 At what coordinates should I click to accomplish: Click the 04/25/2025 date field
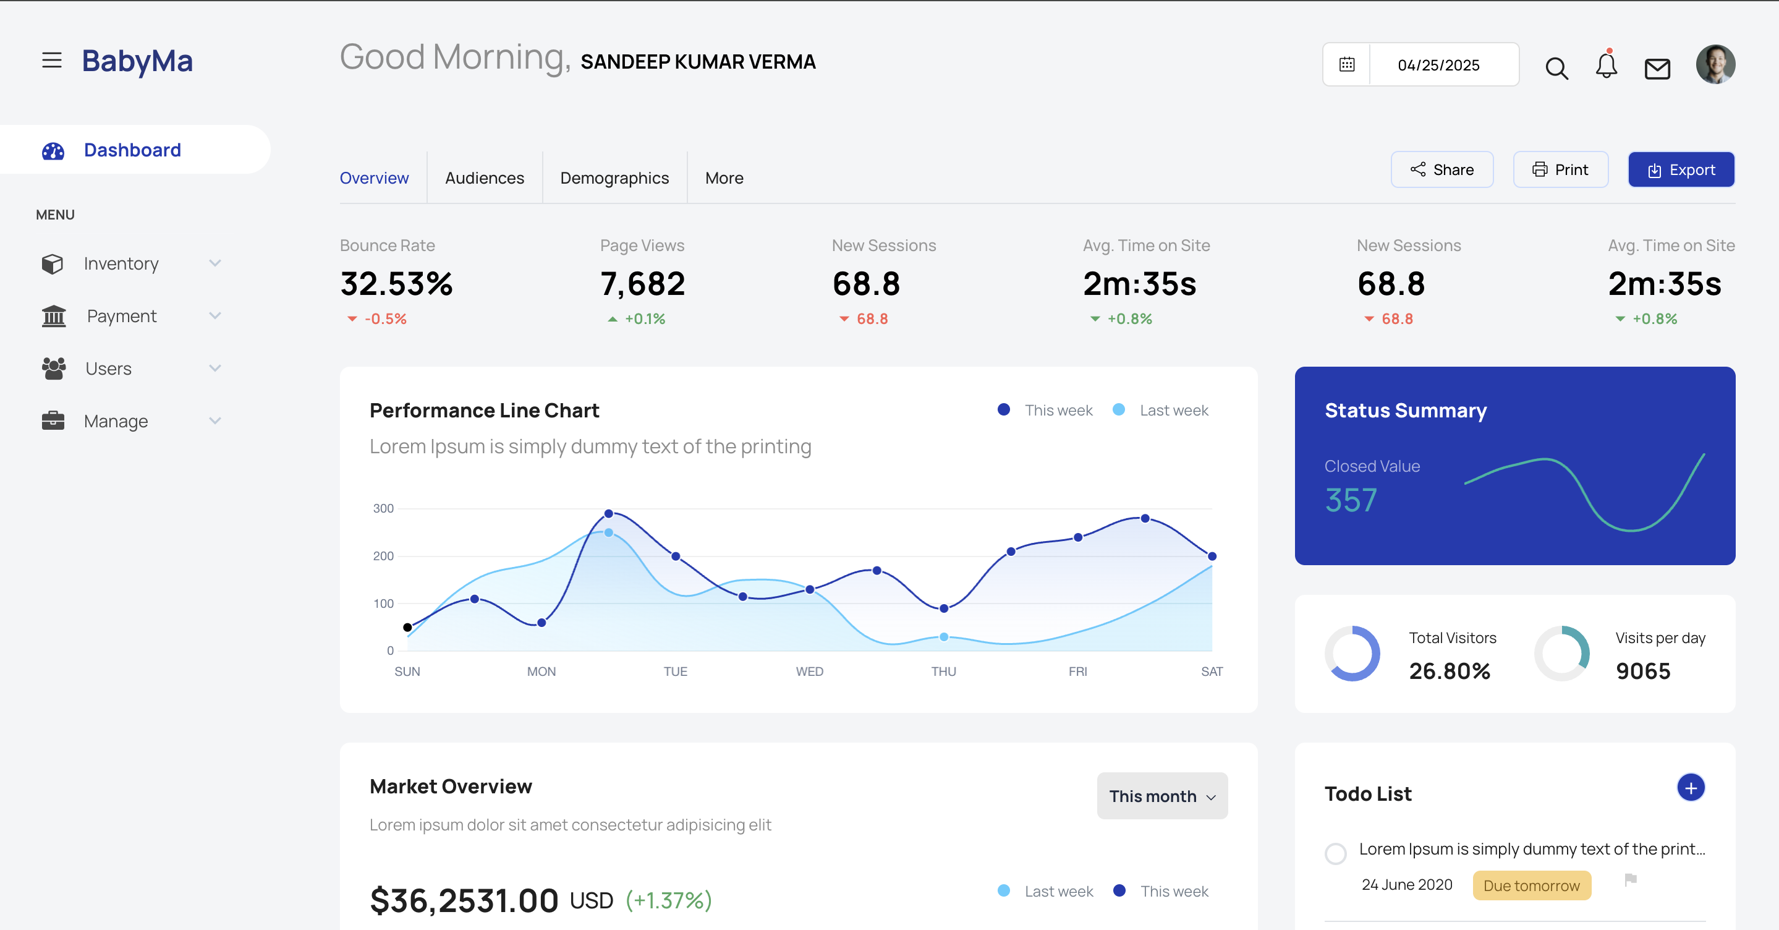point(1438,65)
